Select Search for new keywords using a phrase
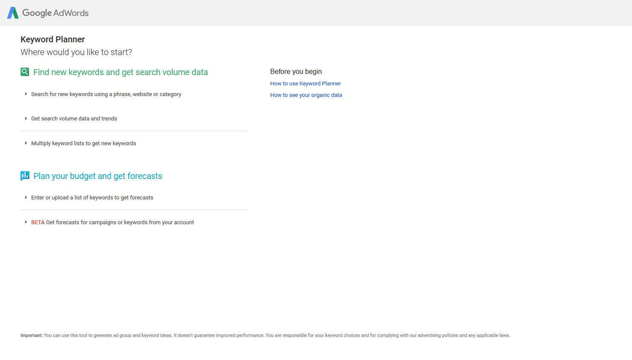The height and width of the screenshot is (360, 632). 106,94
